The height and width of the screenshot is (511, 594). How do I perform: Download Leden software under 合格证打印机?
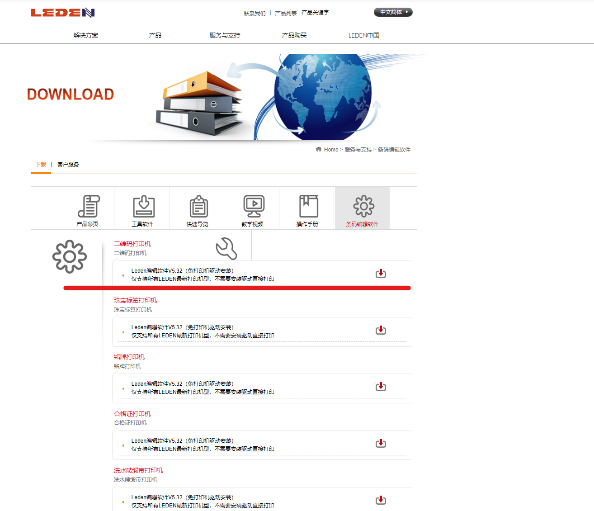click(381, 443)
